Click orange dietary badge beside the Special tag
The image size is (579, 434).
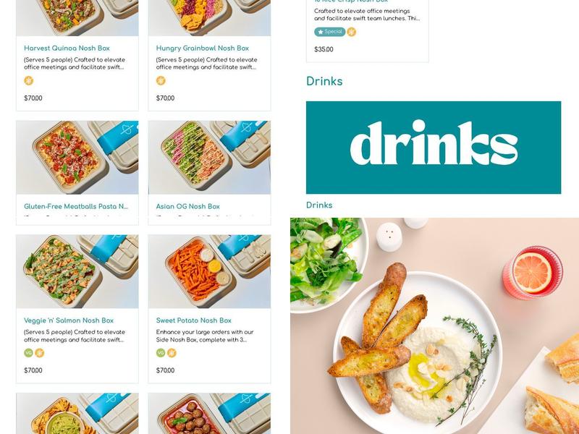(x=352, y=32)
